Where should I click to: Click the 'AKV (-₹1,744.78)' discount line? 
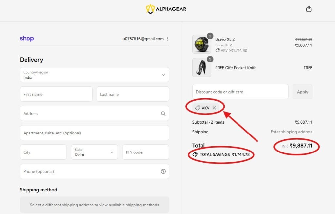coord(234,50)
